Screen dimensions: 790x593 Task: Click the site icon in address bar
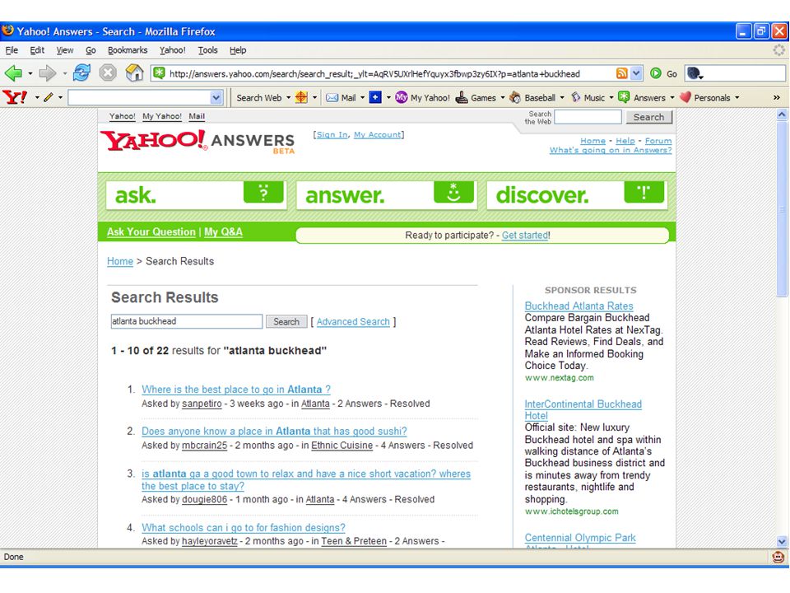tap(159, 73)
